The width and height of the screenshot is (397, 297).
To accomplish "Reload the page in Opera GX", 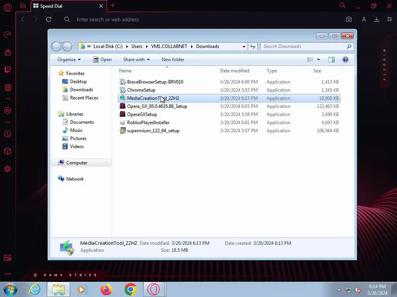I will 48,19.
